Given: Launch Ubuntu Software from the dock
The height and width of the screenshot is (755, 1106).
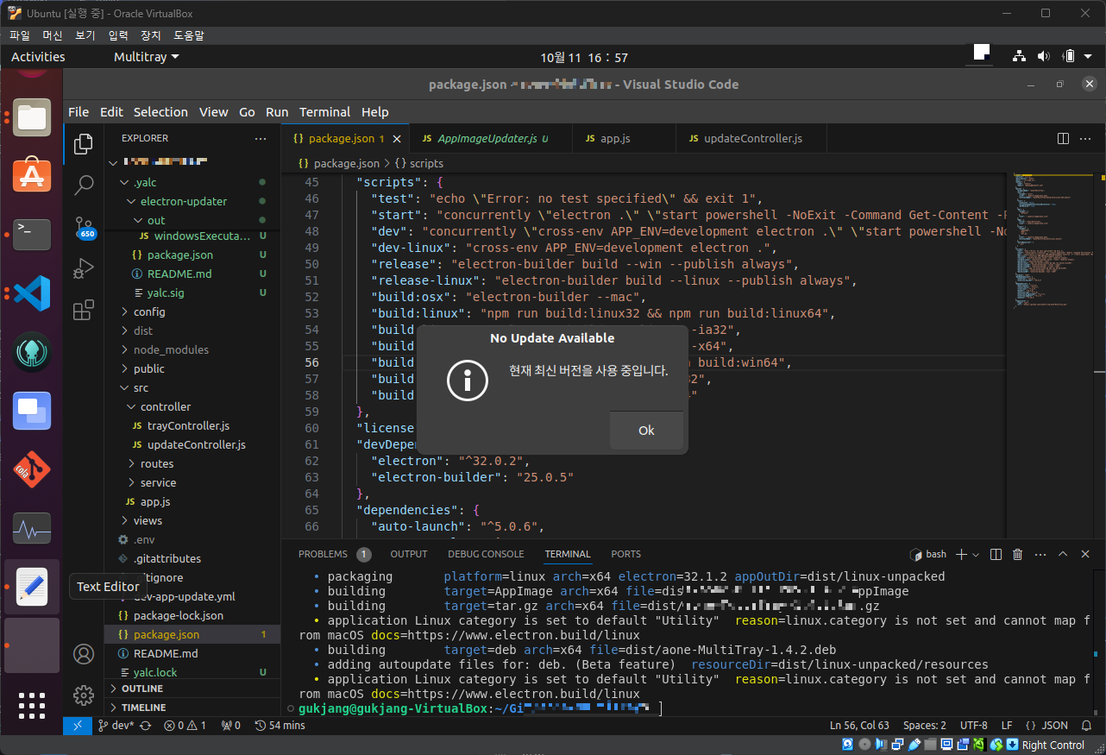Looking at the screenshot, I should pos(32,175).
